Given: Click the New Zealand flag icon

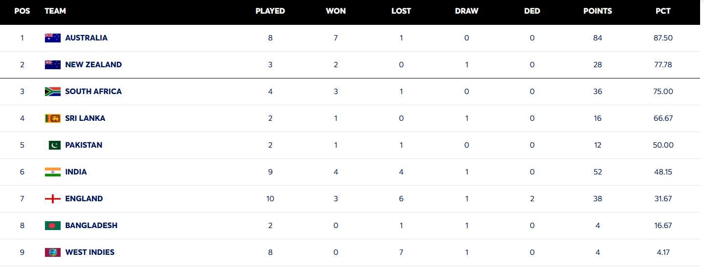Looking at the screenshot, I should 53,65.
